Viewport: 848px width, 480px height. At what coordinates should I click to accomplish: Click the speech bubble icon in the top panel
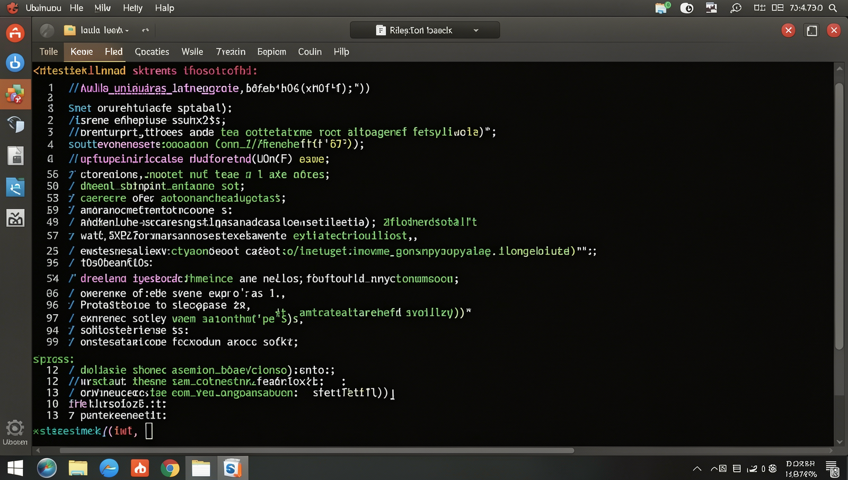coord(736,8)
